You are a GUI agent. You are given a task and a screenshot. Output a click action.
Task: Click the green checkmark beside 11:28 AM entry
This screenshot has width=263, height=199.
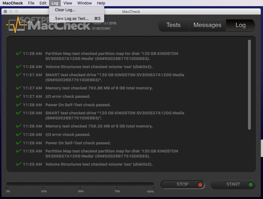click(x=18, y=66)
